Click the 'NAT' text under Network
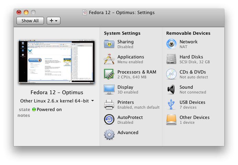 click(183, 47)
